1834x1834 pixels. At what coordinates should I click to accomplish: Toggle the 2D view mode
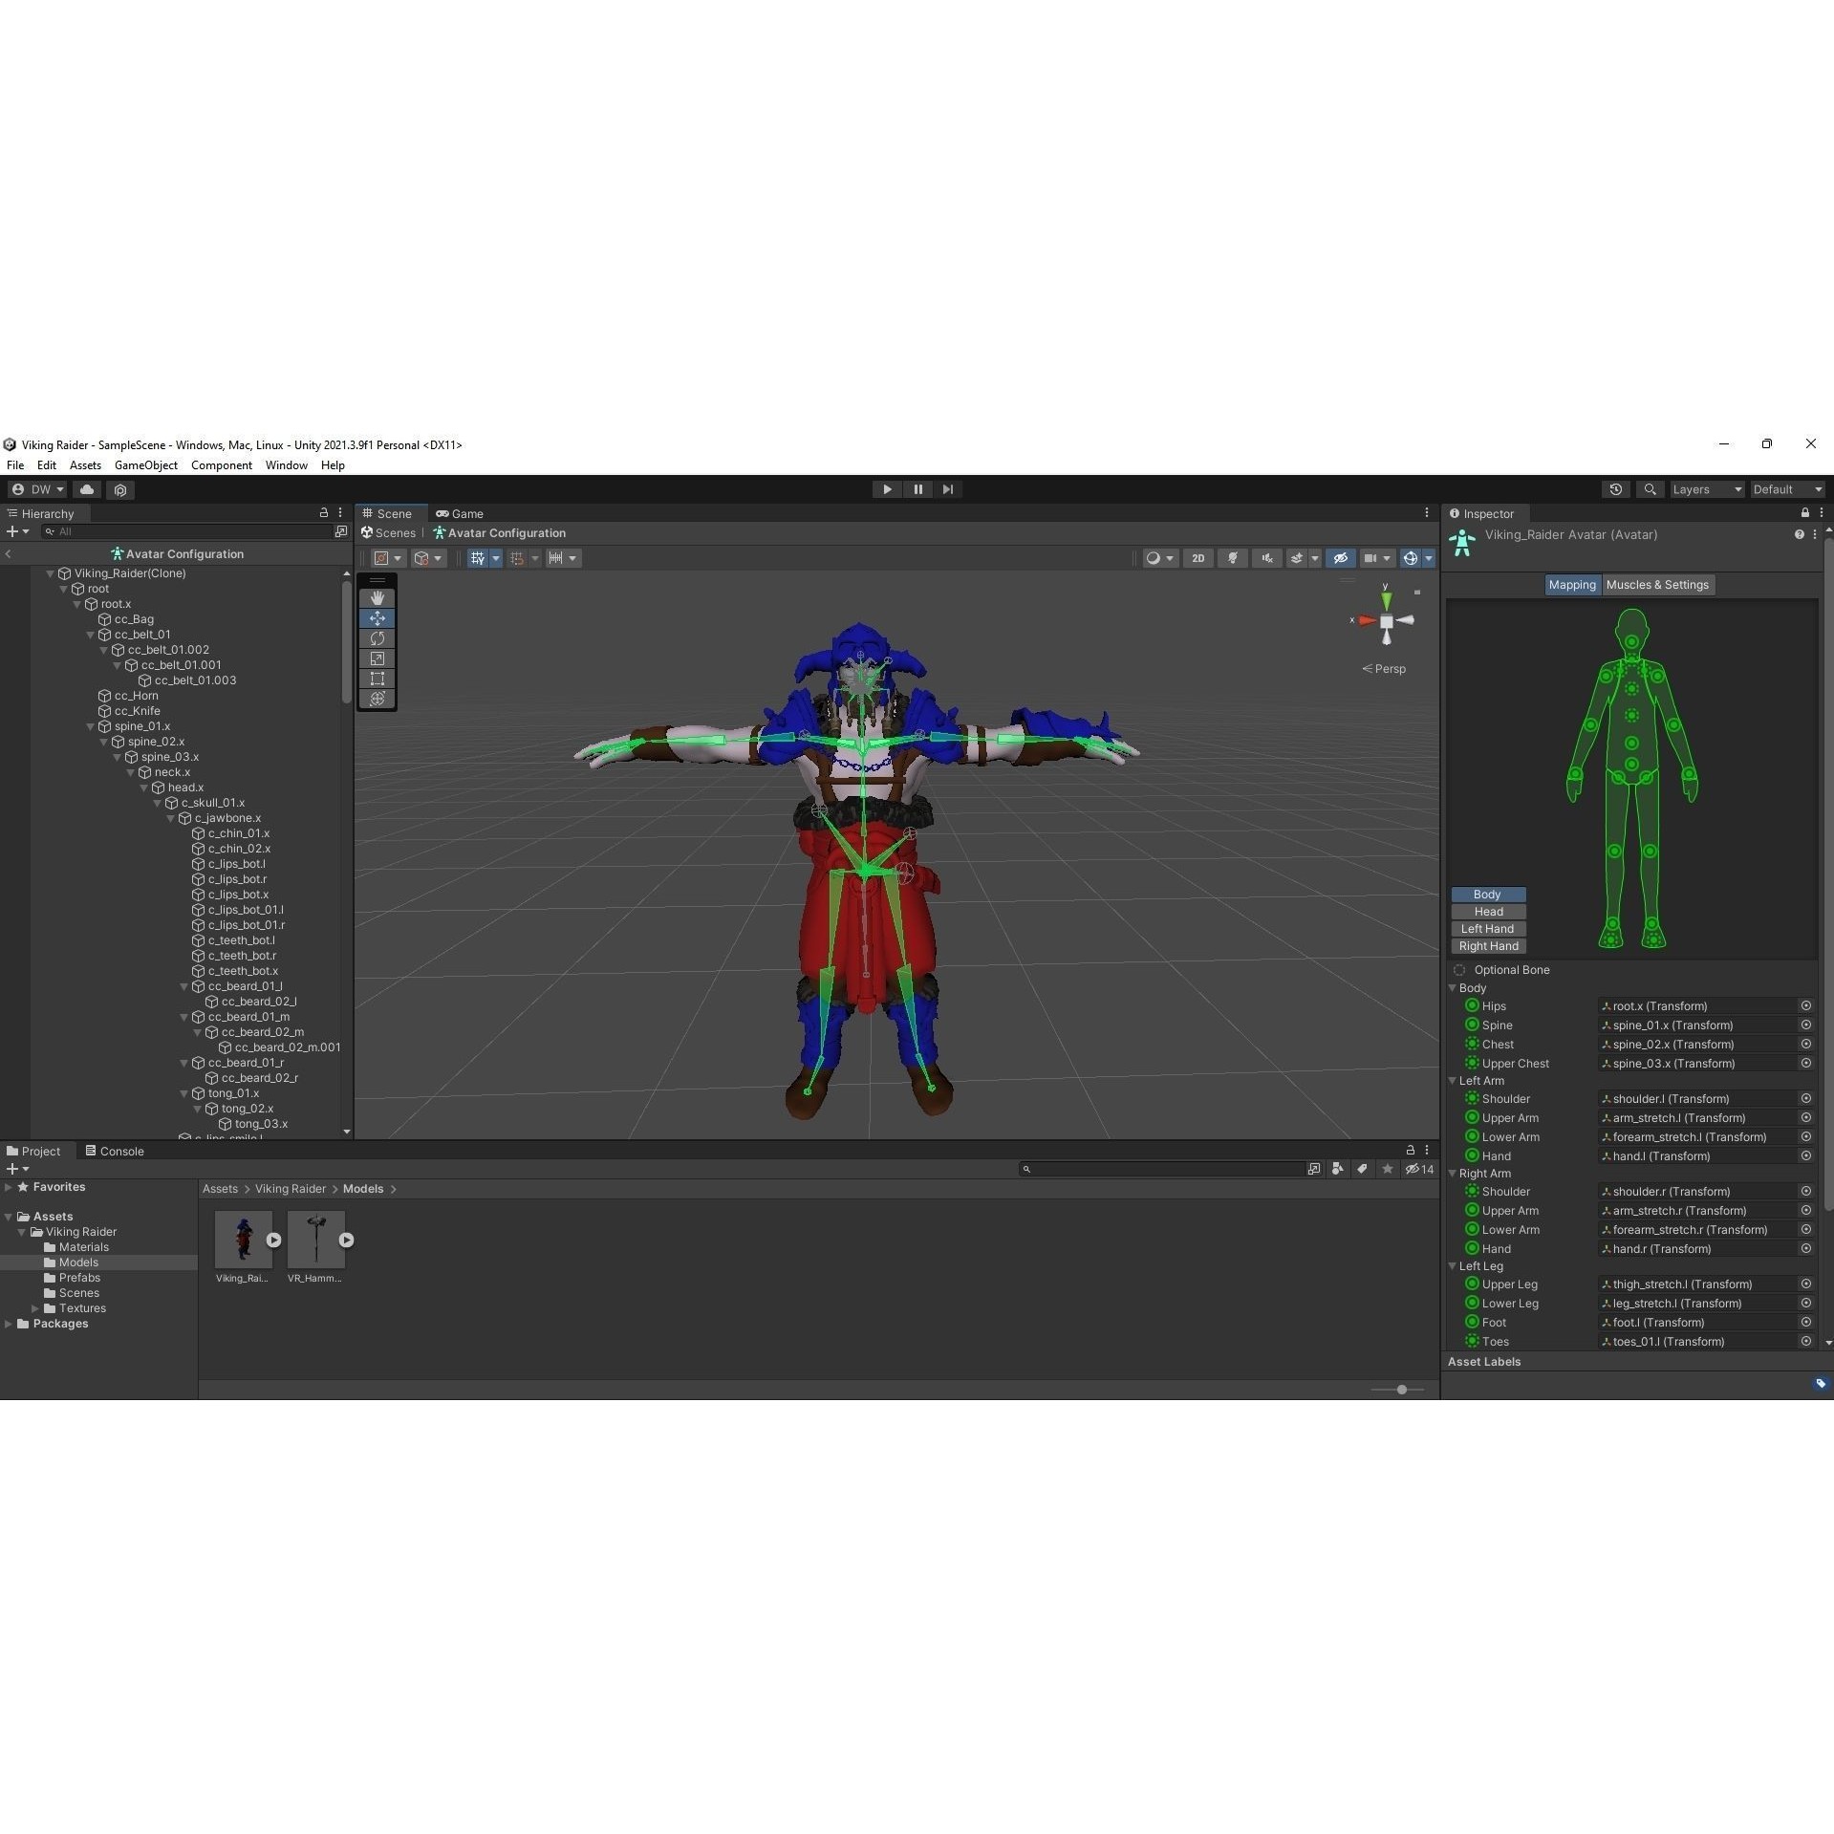[x=1197, y=558]
